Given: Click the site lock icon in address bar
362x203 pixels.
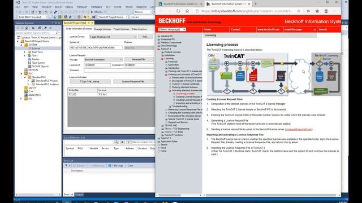Looking at the screenshot, I should [x=197, y=11].
